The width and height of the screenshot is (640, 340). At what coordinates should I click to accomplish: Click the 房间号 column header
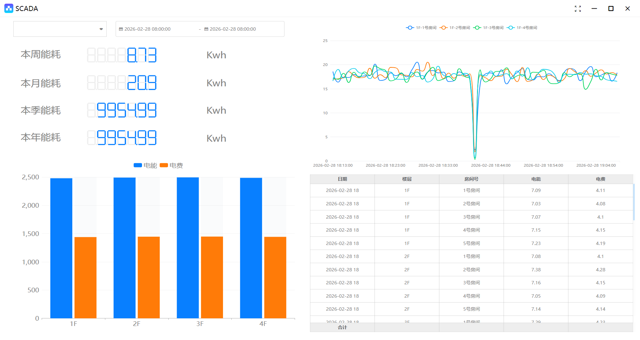[x=471, y=179]
